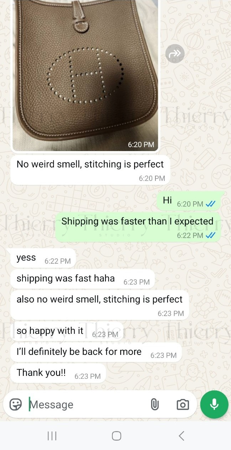Open the camera from message bar

point(183,404)
